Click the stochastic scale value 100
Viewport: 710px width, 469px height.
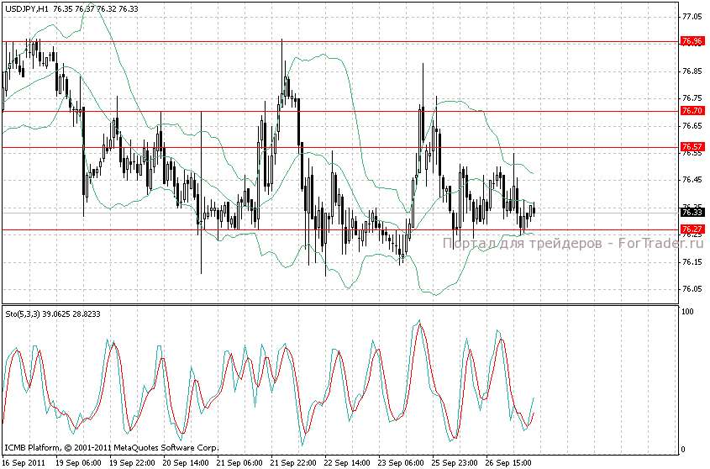(688, 311)
